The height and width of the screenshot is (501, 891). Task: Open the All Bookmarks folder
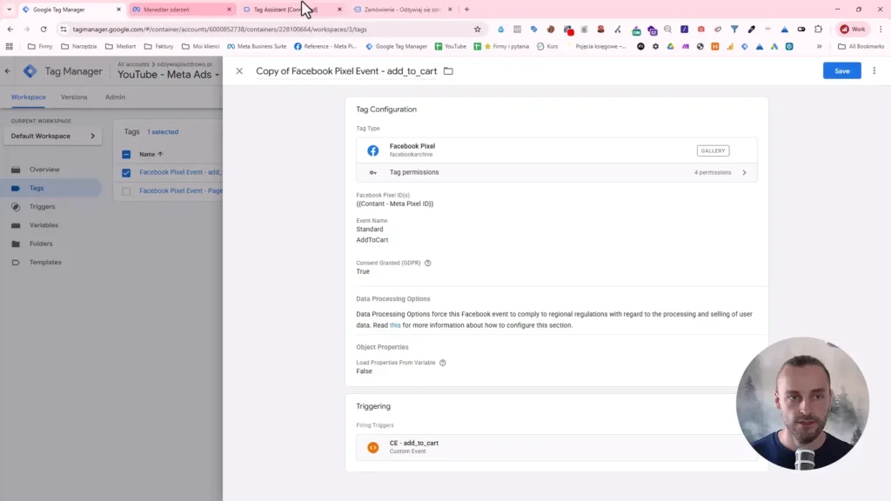(861, 47)
